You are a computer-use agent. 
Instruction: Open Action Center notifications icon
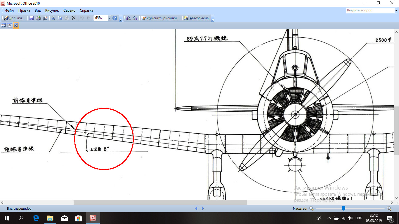[390, 218]
